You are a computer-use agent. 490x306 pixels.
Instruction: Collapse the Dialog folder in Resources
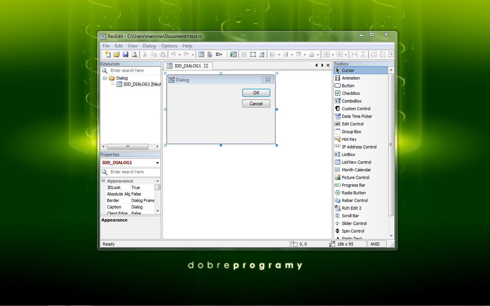[x=105, y=78]
